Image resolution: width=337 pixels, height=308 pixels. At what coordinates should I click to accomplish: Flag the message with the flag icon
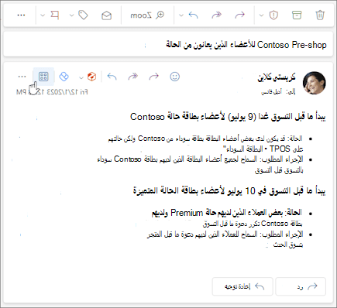point(54,15)
